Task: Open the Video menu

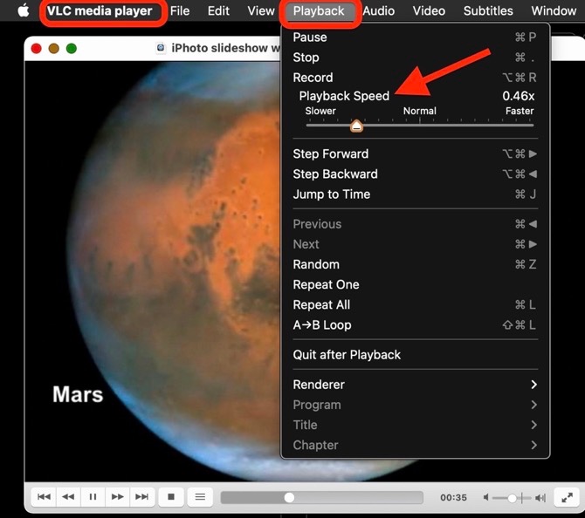Action: coord(429,10)
